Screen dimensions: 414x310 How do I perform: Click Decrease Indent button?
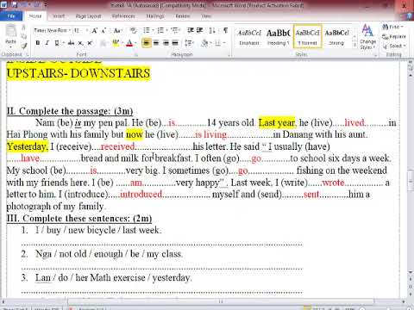[x=191, y=30]
